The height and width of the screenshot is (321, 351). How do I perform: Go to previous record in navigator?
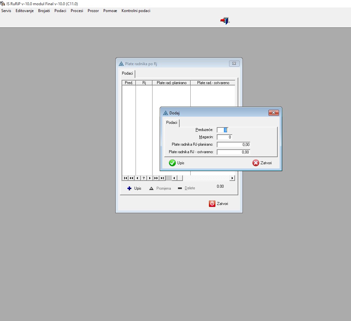click(x=138, y=178)
